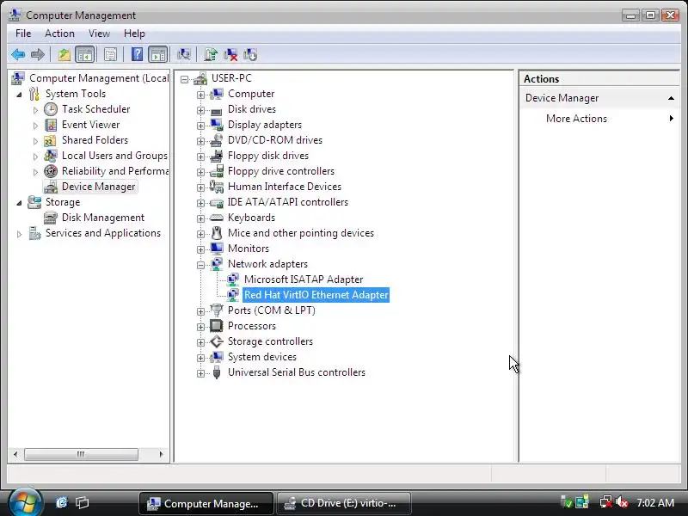Select Floppy disk drives label
The width and height of the screenshot is (688, 516).
coord(268,156)
